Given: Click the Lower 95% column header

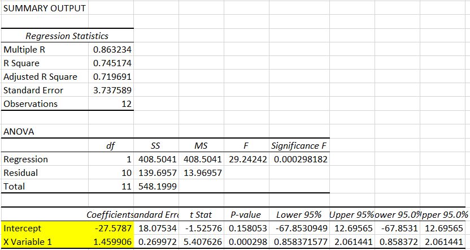Looking at the screenshot, I should click(x=299, y=215).
